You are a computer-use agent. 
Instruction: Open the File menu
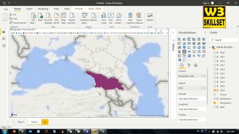[6, 9]
